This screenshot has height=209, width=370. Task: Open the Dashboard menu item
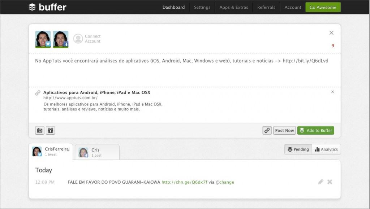click(173, 7)
